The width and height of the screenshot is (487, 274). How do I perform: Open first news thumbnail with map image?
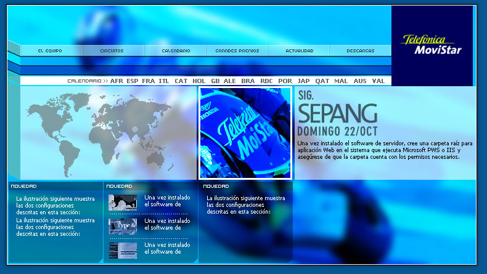(x=123, y=203)
